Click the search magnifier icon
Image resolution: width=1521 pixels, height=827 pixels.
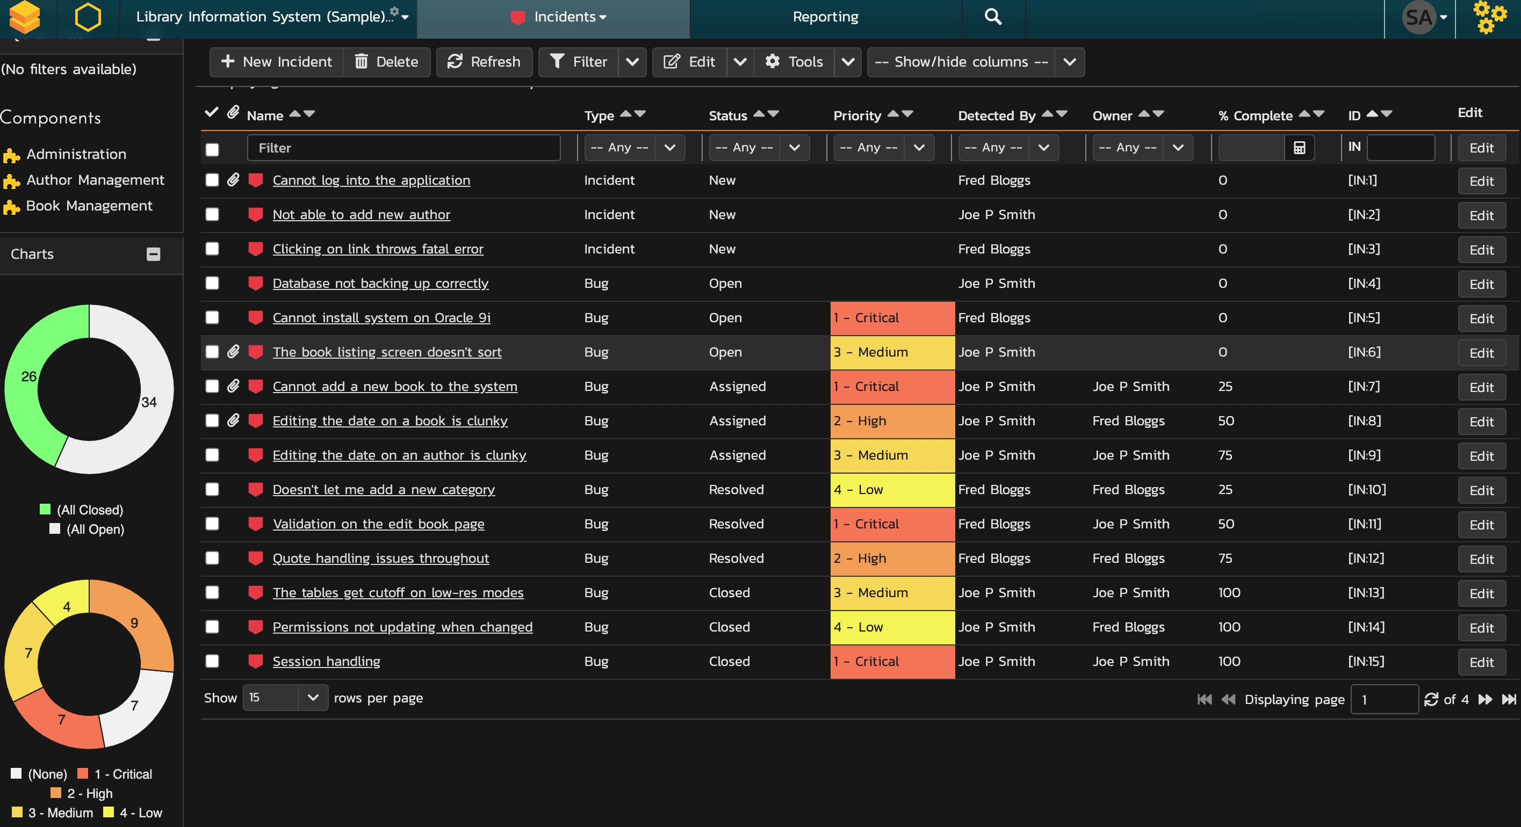click(993, 17)
